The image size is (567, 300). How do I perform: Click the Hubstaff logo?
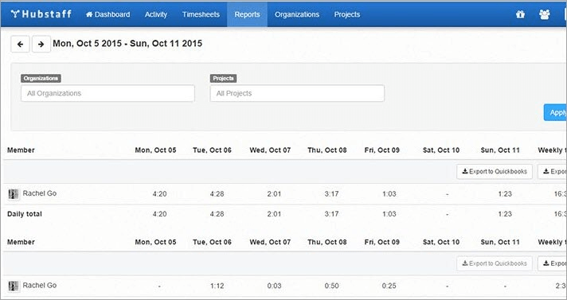(x=41, y=14)
